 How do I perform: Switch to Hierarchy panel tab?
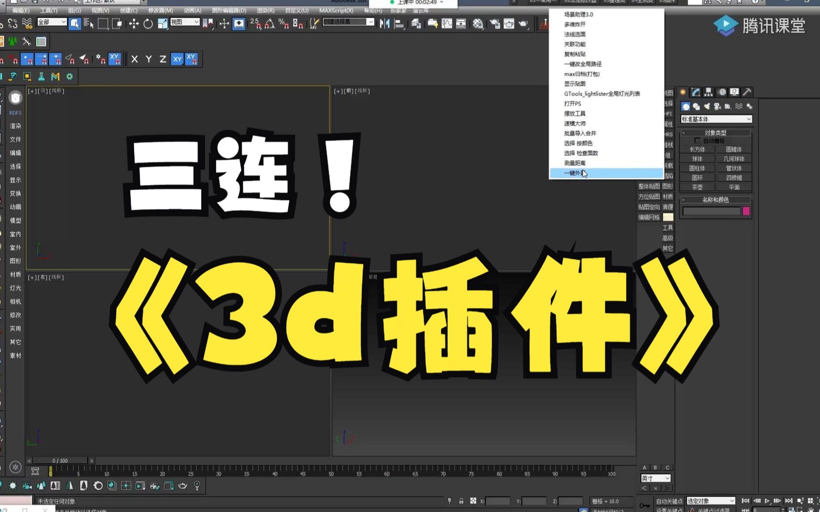(708, 92)
